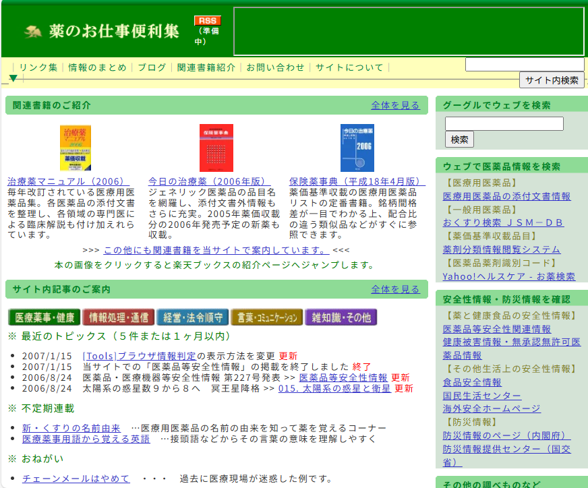Click the green triangle marker below menu
Screen dimensions: 588x488
point(13,78)
